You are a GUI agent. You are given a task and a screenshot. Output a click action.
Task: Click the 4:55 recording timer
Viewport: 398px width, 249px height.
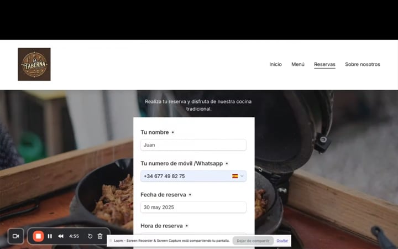click(74, 236)
